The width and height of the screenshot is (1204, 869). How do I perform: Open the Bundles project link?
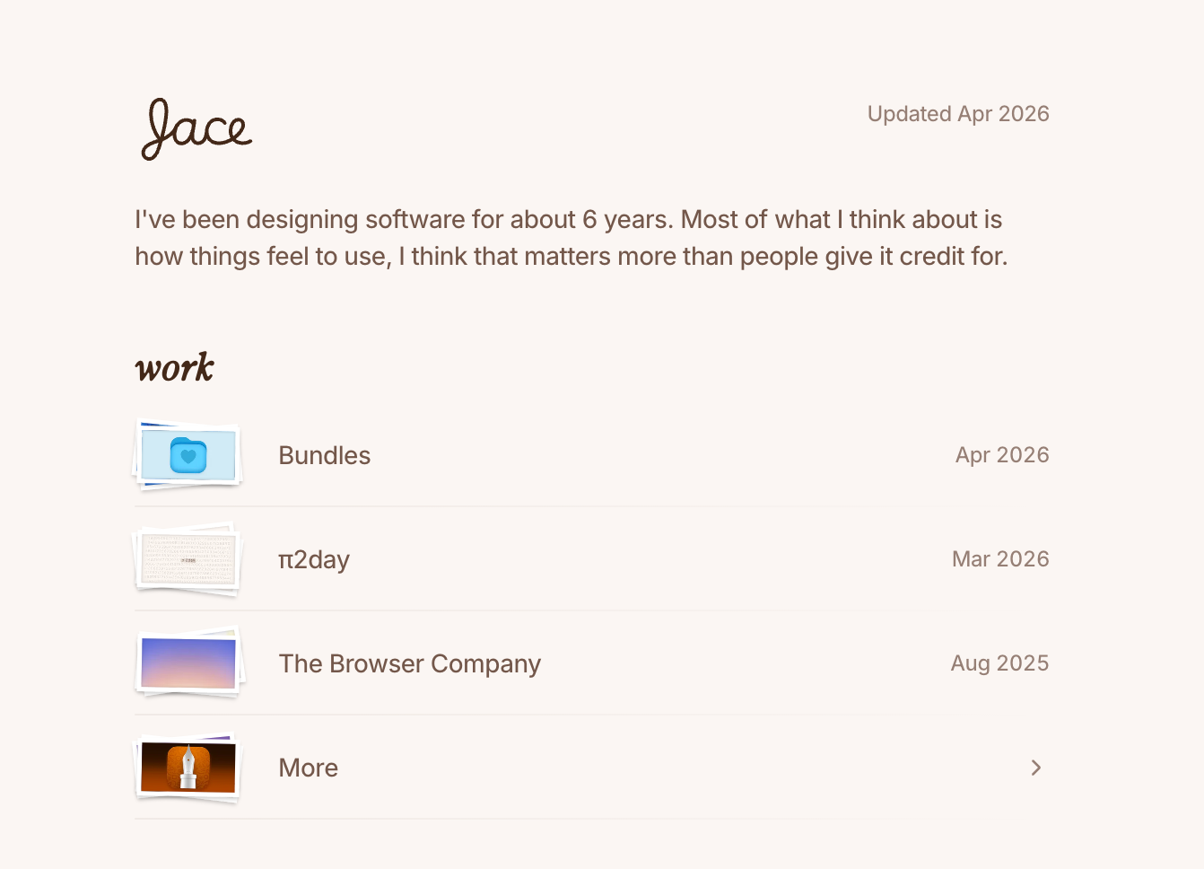coord(325,455)
